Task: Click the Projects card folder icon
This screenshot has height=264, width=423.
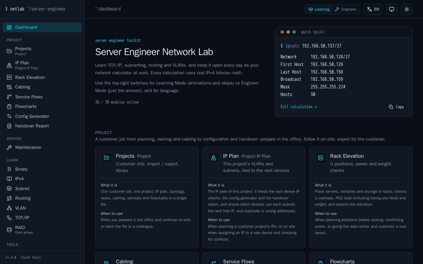Action: (106, 158)
